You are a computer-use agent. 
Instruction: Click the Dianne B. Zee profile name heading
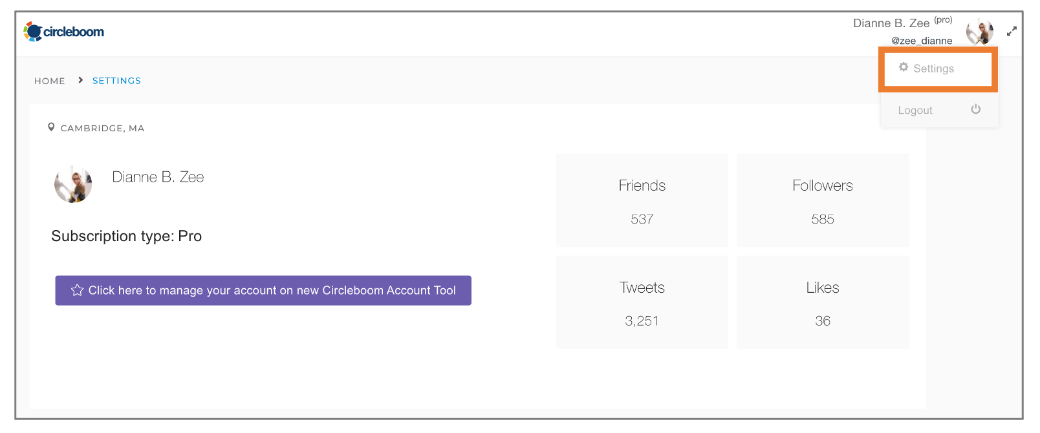coord(158,177)
